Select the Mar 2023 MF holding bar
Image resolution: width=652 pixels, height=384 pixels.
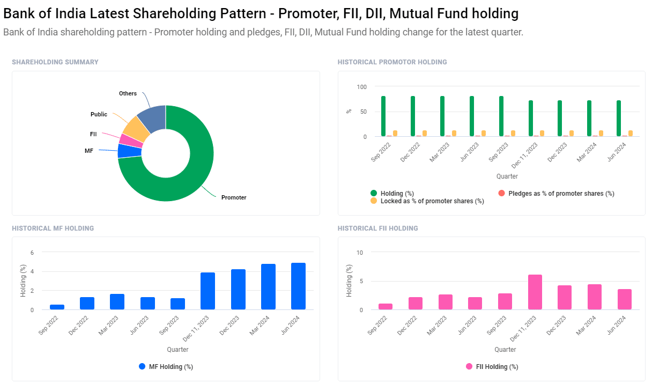pos(117,301)
